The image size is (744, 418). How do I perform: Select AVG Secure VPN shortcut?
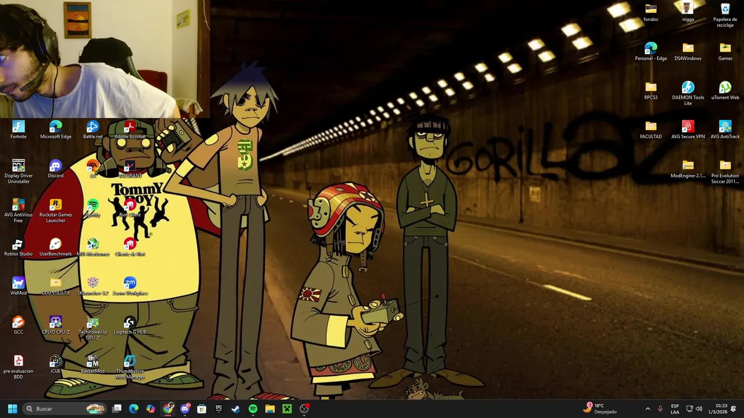(x=688, y=129)
